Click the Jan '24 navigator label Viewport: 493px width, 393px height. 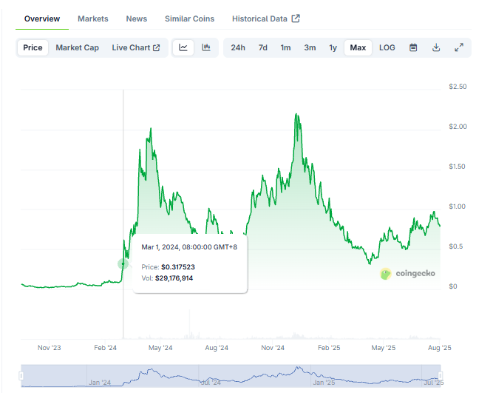click(x=100, y=383)
